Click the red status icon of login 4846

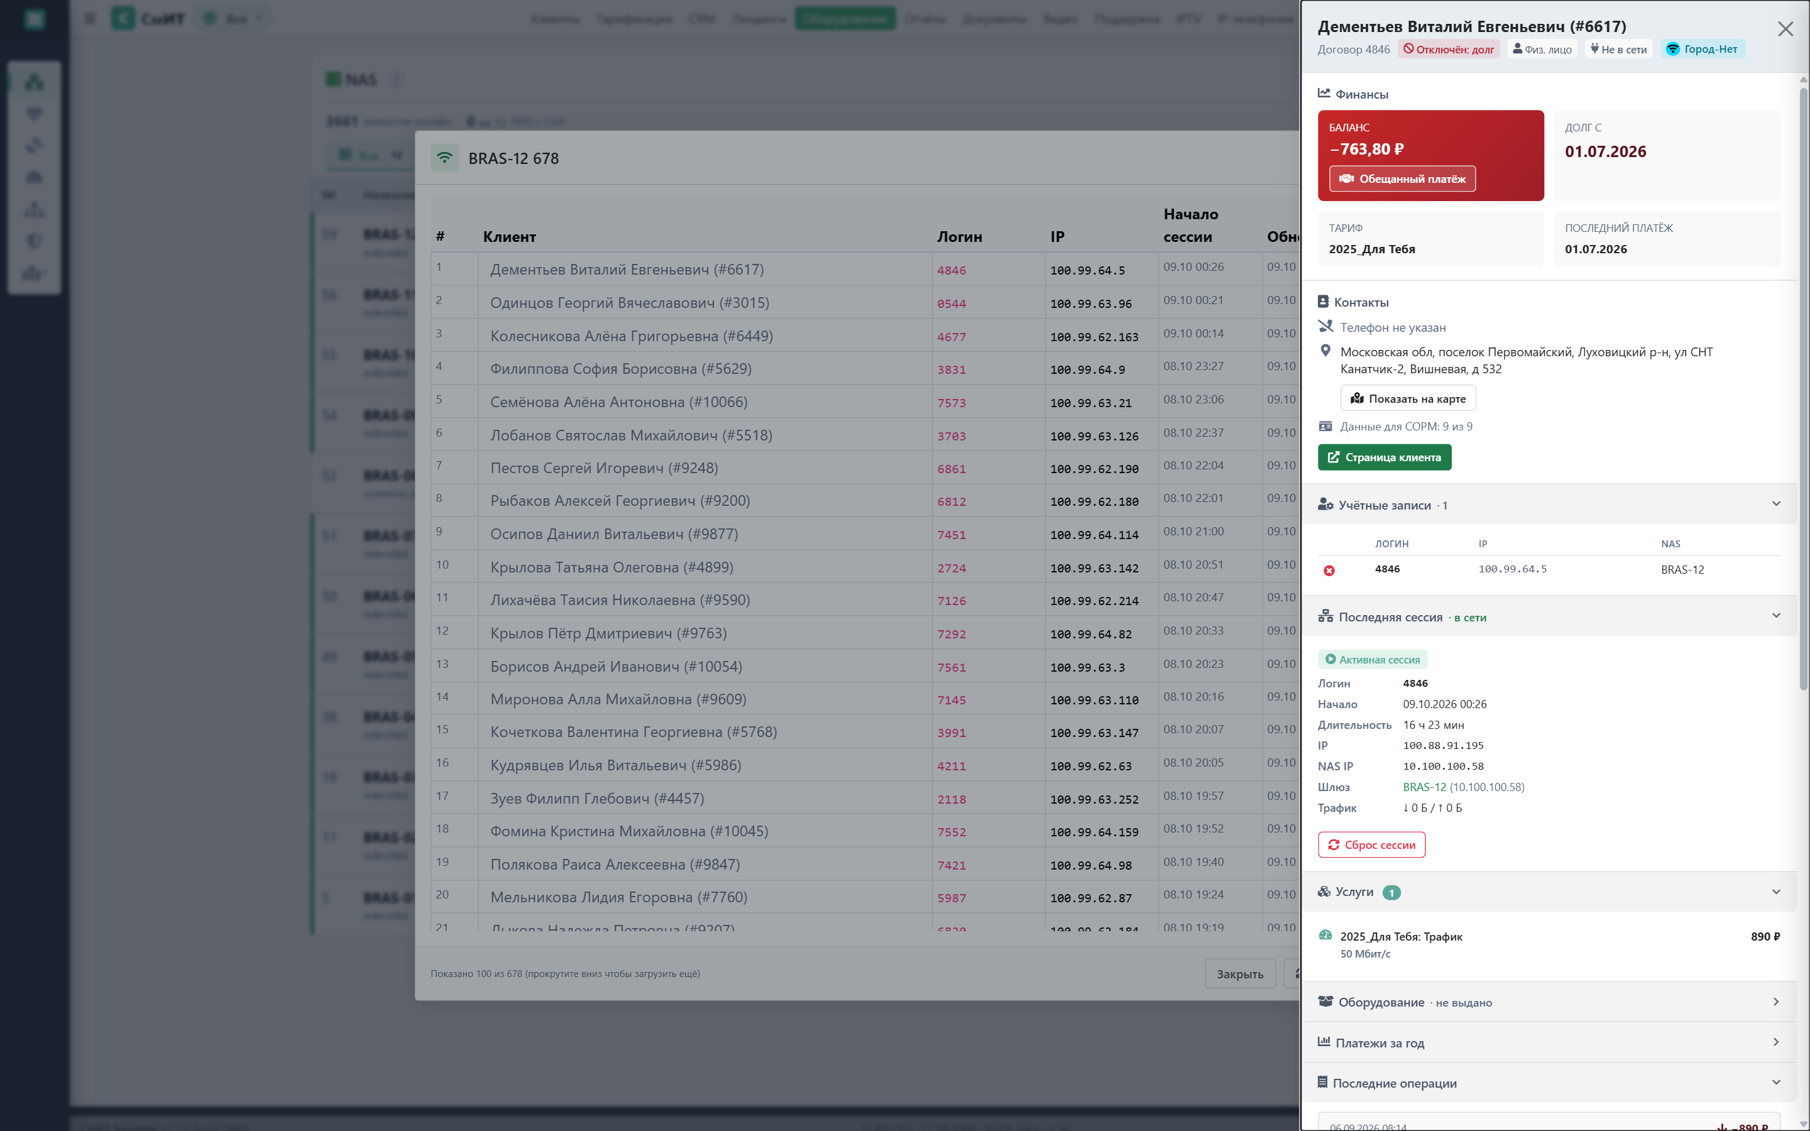pos(1329,570)
